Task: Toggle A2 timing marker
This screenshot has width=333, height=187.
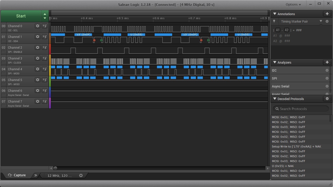Action: 287,30
